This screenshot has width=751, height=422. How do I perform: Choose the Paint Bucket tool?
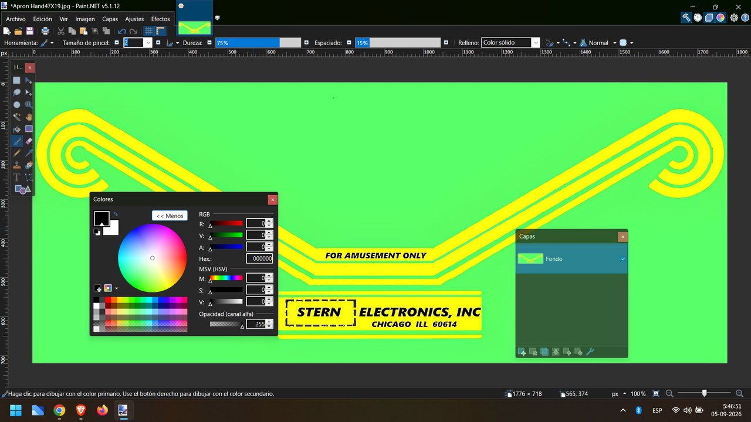point(17,129)
